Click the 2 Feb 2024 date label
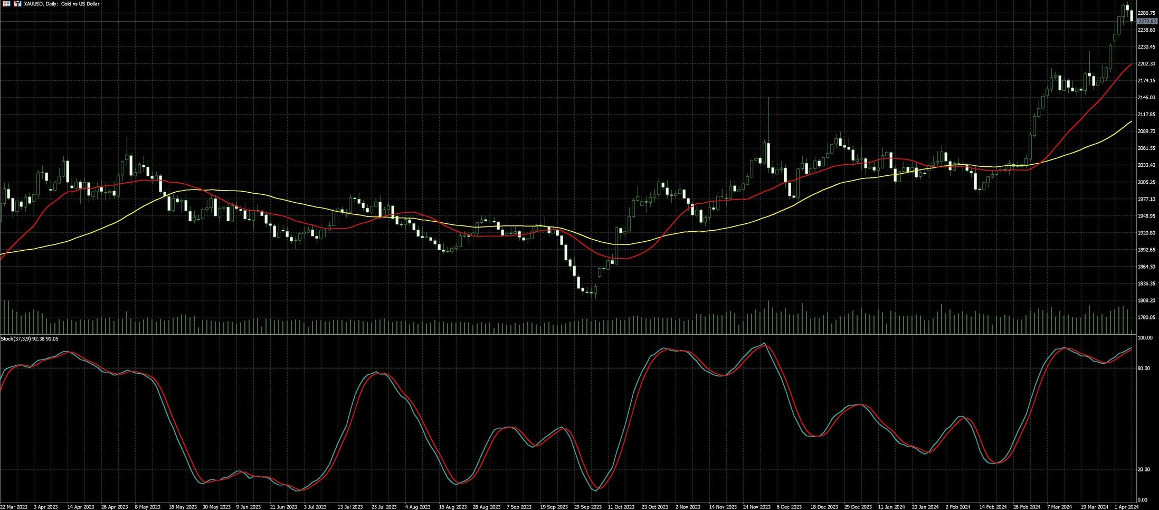 pos(958,507)
